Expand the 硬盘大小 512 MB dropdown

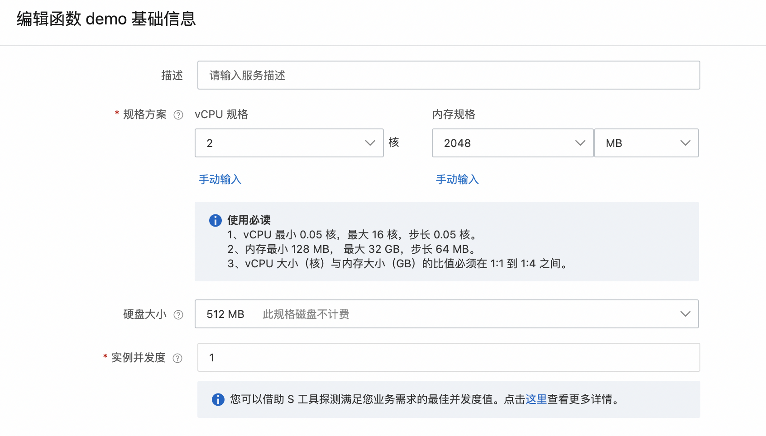point(447,314)
